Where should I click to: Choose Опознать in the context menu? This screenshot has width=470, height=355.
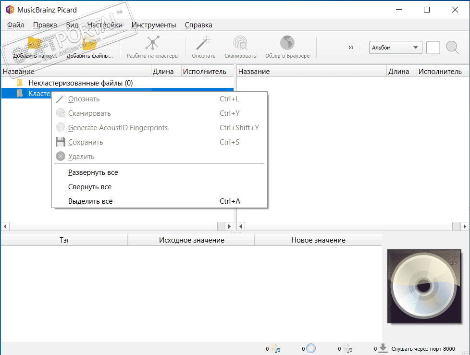pyautogui.click(x=160, y=99)
